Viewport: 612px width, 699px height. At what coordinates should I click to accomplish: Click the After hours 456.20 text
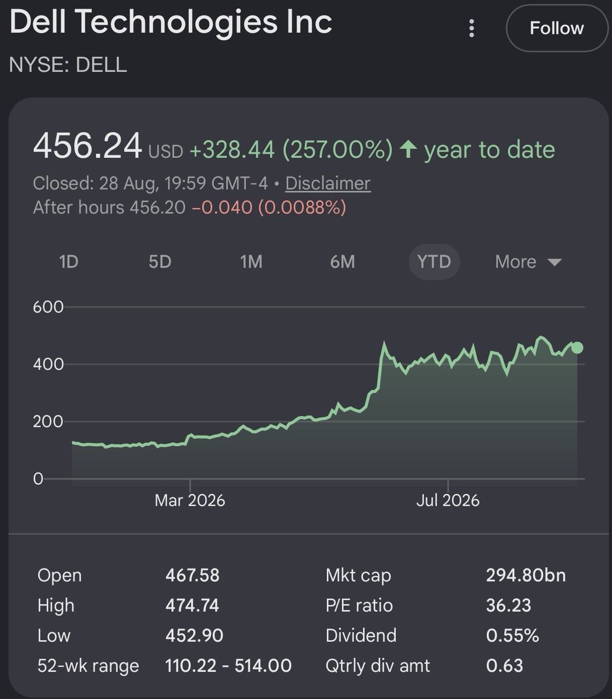coord(109,207)
